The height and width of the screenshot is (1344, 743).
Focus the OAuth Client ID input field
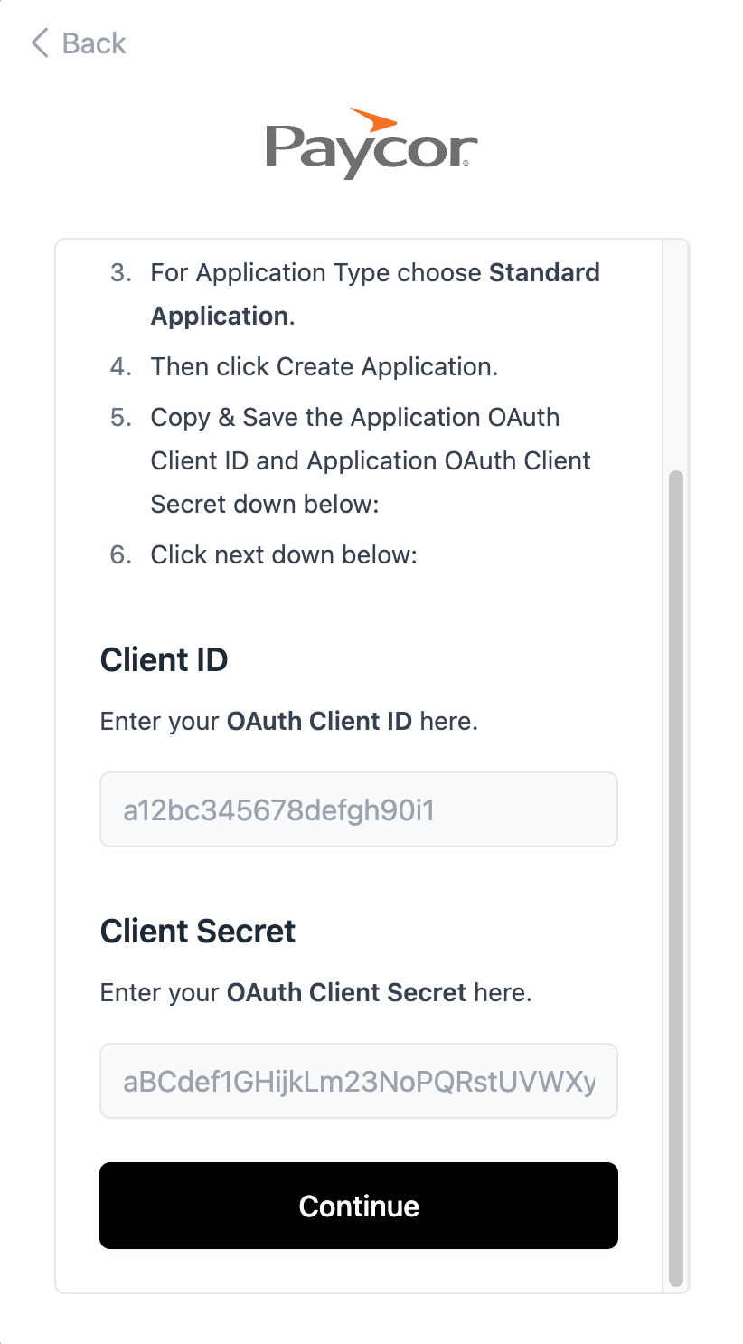(358, 809)
